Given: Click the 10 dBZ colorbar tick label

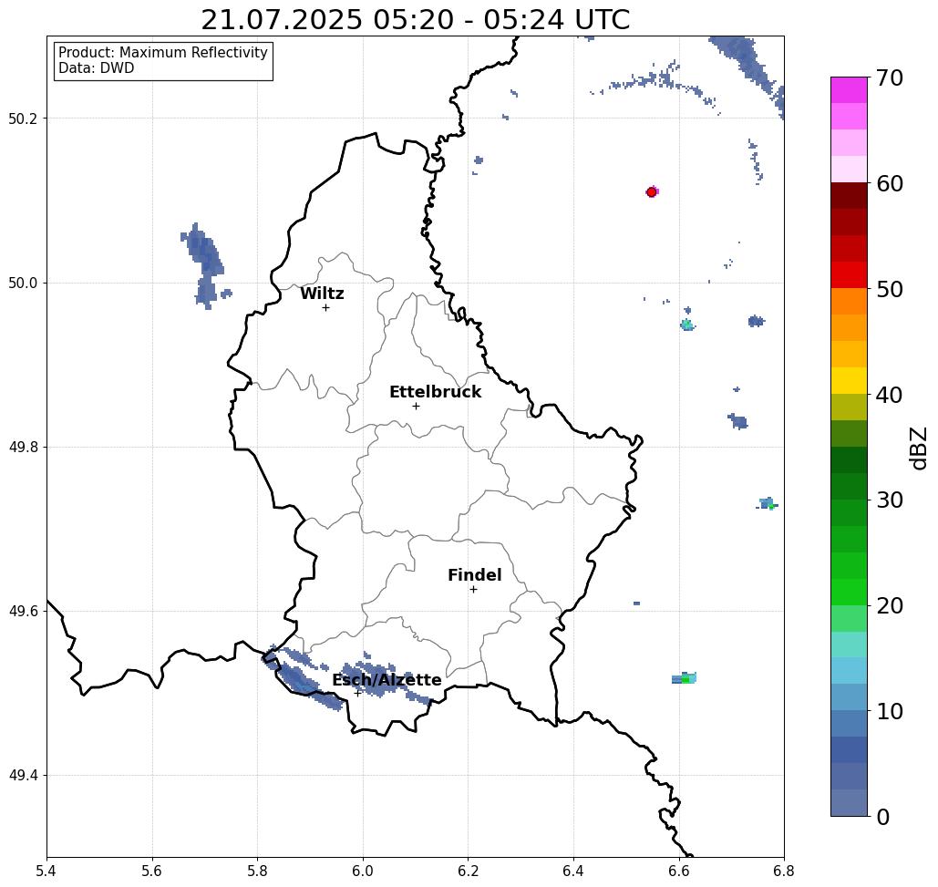Looking at the screenshot, I should 890,711.
